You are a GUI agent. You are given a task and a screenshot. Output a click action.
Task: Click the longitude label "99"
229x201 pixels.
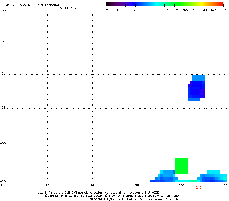[137, 185]
